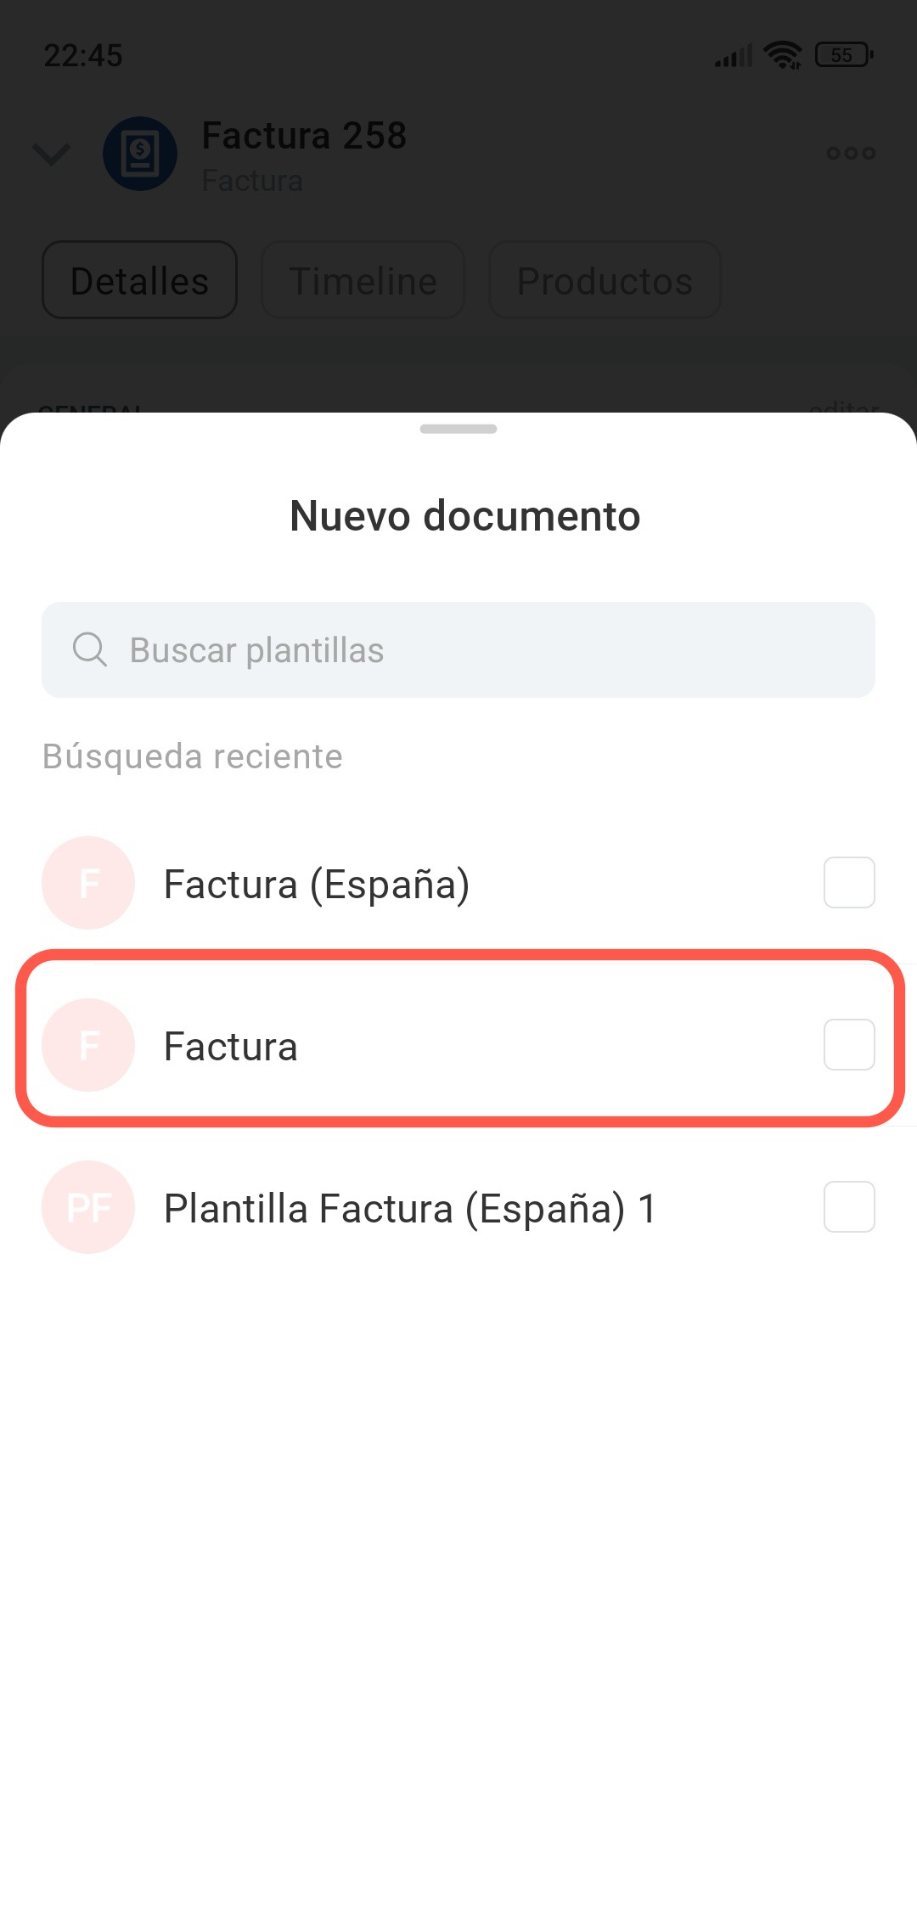Image resolution: width=917 pixels, height=1922 pixels.
Task: Open the three-dot more options menu
Action: pos(851,154)
